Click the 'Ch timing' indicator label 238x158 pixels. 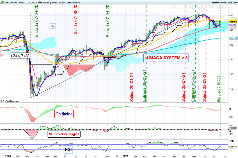64,114
